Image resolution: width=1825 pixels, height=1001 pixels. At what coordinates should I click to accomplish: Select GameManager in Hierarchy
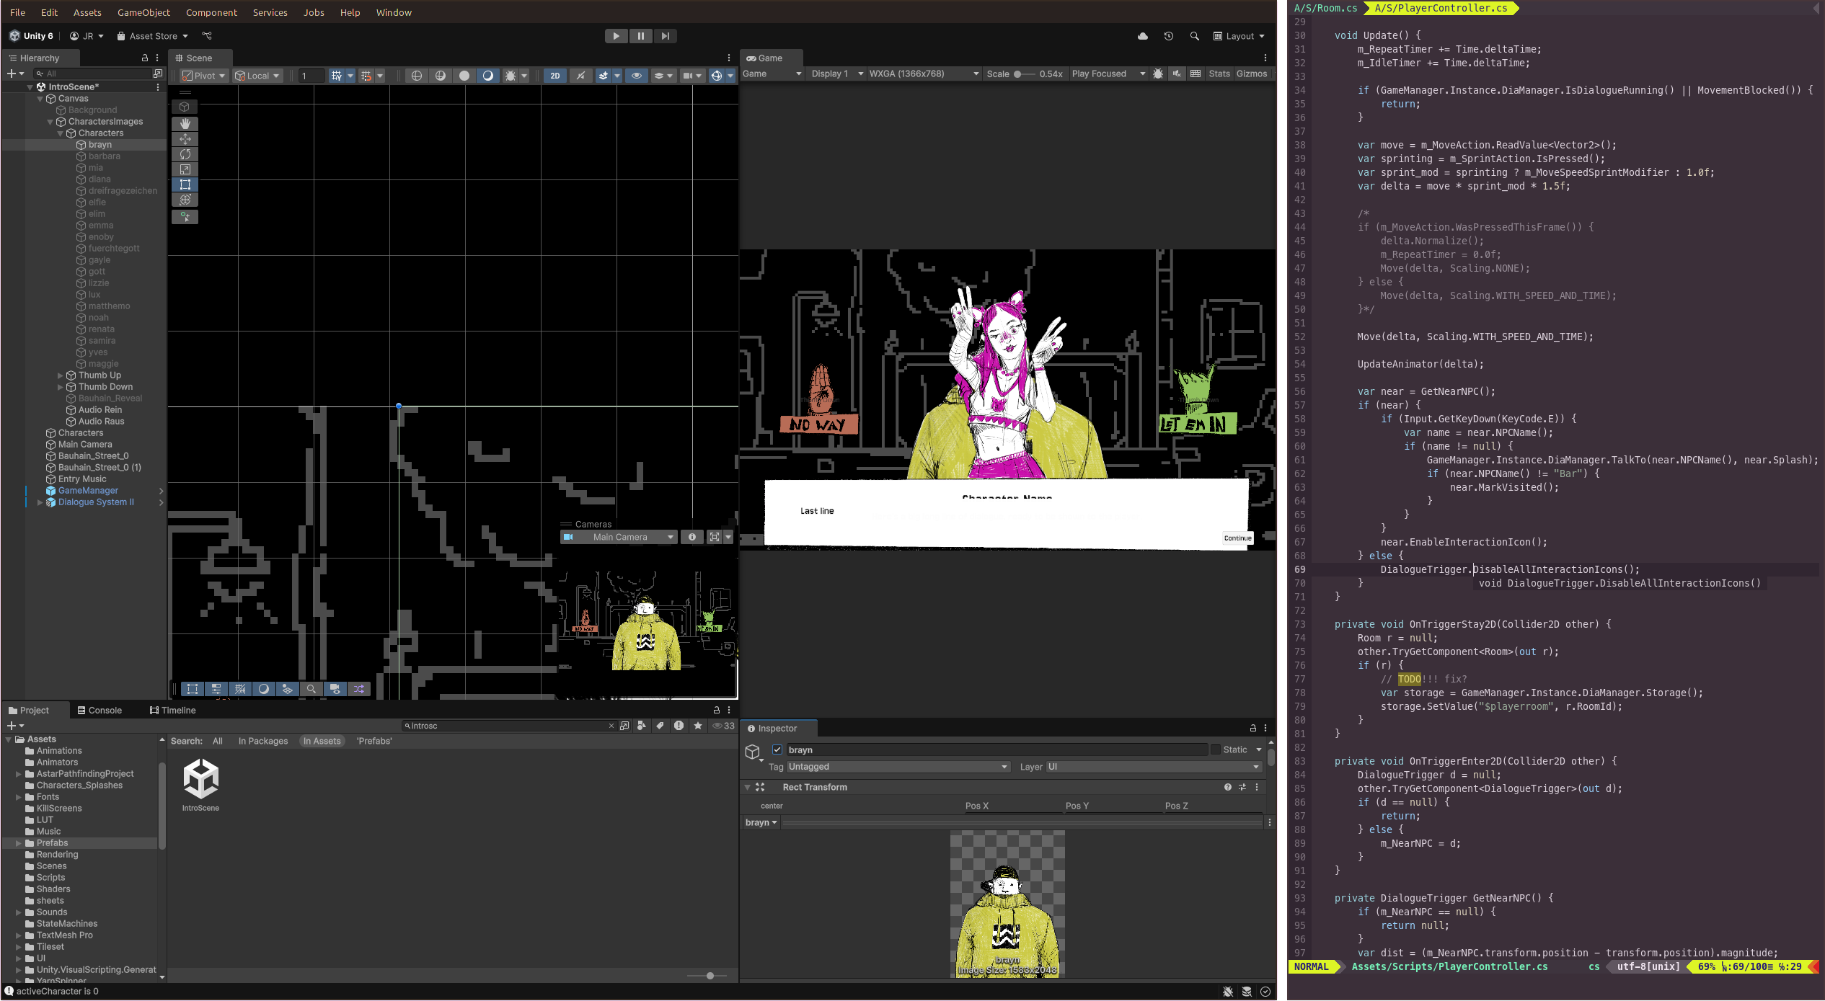[x=88, y=491]
